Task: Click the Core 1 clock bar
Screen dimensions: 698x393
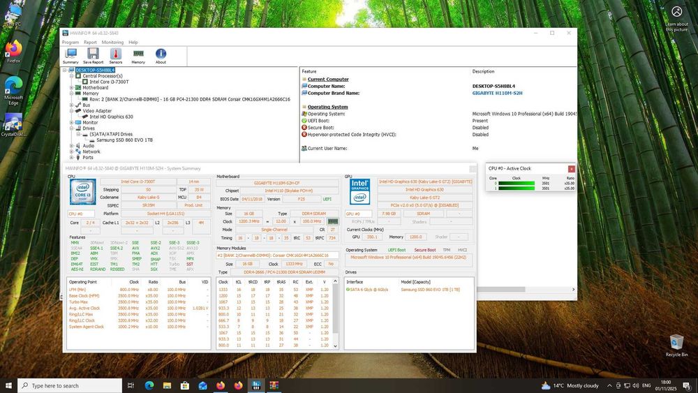Action: pos(517,188)
